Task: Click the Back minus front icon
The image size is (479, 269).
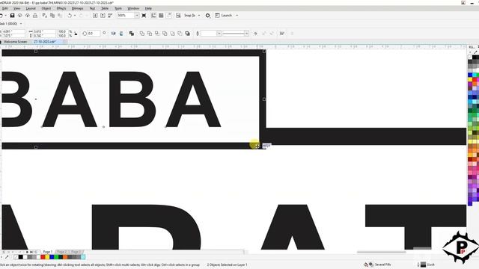Action: click(180, 33)
